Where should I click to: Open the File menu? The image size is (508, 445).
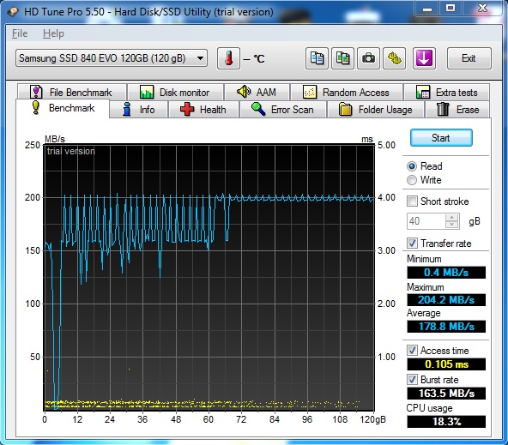click(20, 33)
